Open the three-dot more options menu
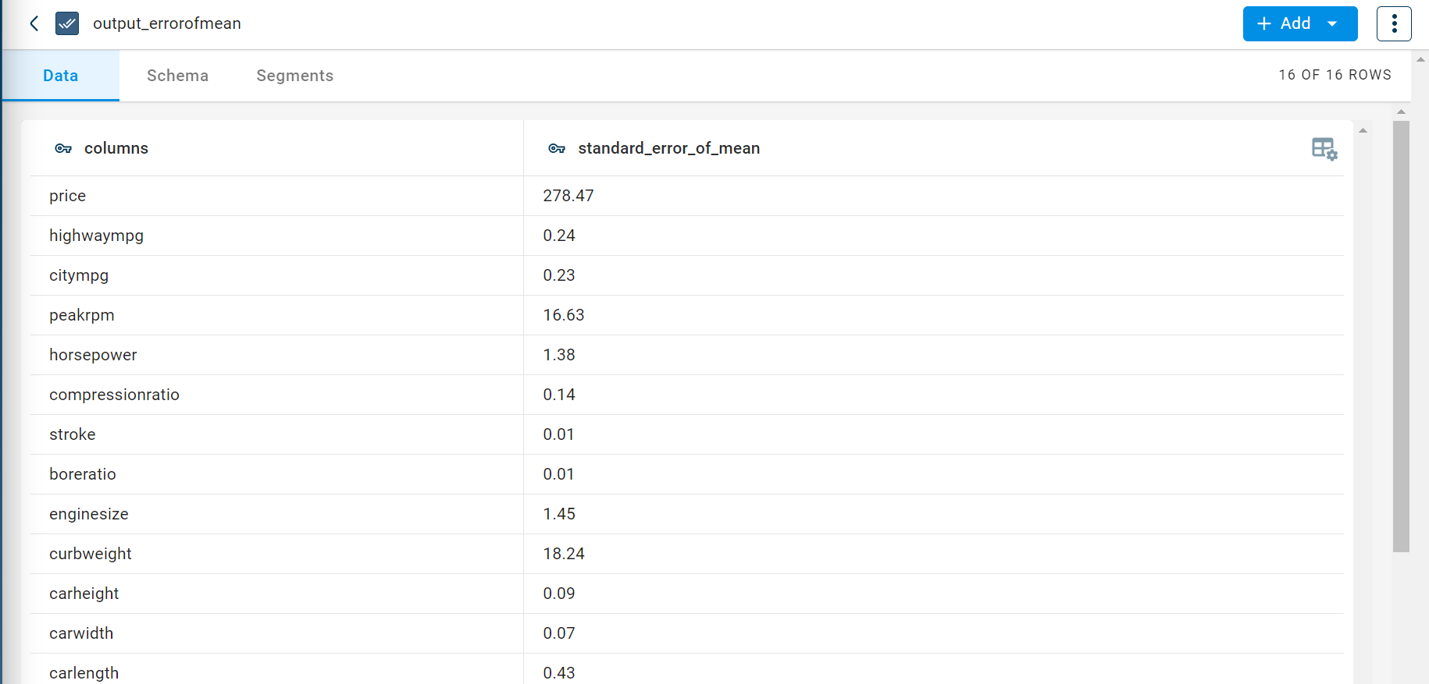 (x=1394, y=23)
